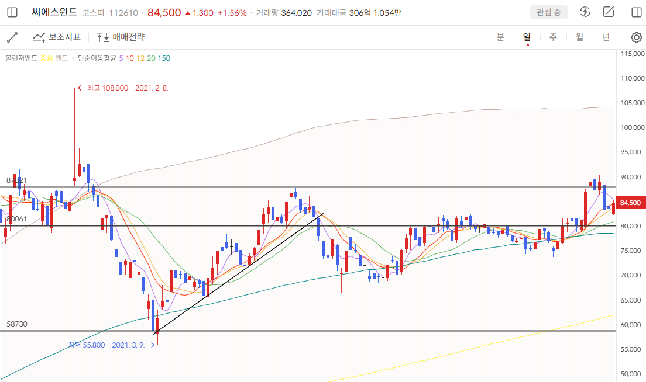Viewport: 646px width, 382px height.
Task: Click the 최저 55,800 – 2021. 3. 9. label
Action: (111, 345)
